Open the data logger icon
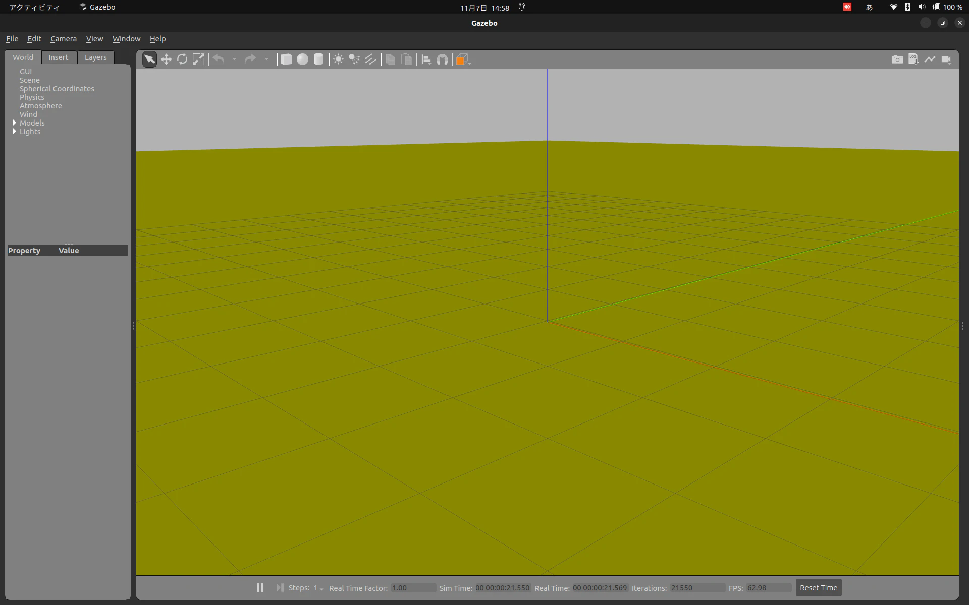The width and height of the screenshot is (969, 605). [913, 59]
